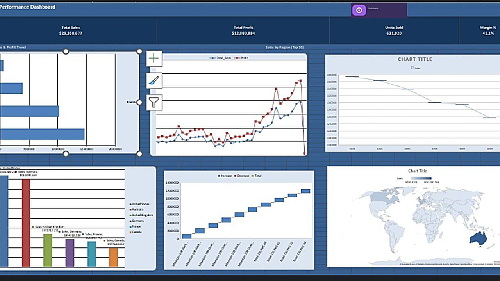Click the Chart Title on the map chart
Screen dimensions: 500x281
tap(418, 171)
